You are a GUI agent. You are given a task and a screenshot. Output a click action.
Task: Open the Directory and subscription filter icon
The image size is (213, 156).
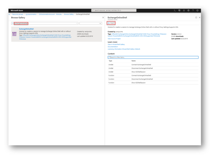tap(179, 11)
